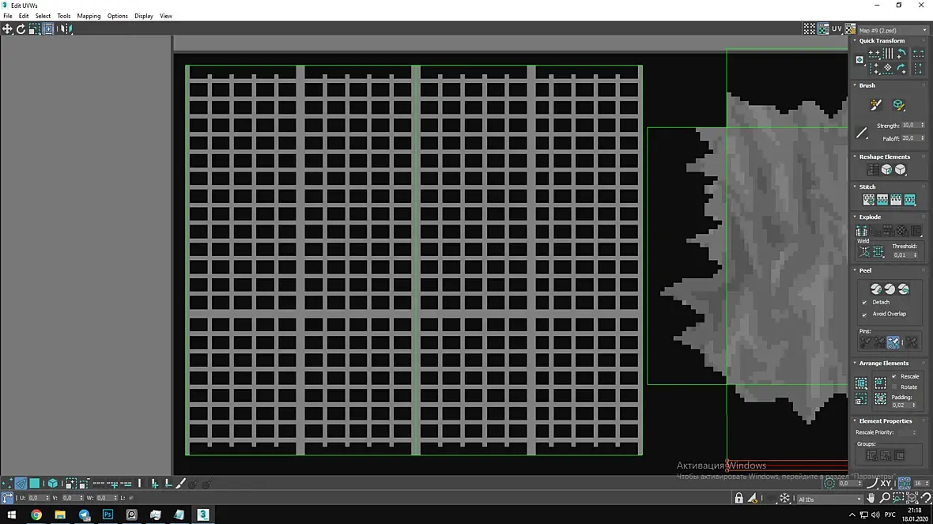The width and height of the screenshot is (933, 524).
Task: Open the Edit menu
Action: coord(24,16)
